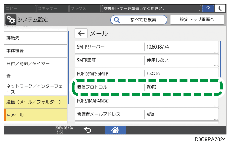Open the SMTPサーバー setting row
This screenshot has width=229, height=144.
pos(146,47)
